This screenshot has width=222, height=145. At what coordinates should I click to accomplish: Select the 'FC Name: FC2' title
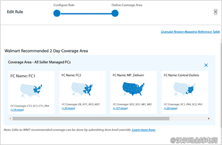tap(71, 75)
